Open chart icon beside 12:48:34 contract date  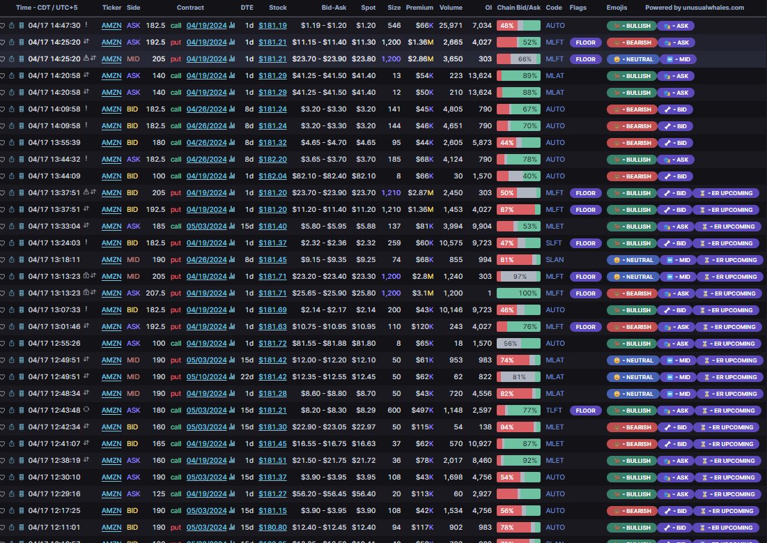tap(232, 393)
